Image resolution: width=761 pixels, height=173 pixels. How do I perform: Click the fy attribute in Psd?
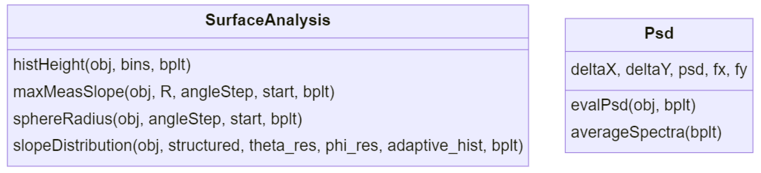(740, 70)
